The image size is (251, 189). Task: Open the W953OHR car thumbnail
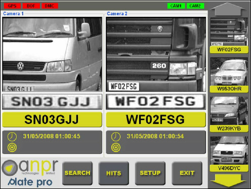point(229,71)
